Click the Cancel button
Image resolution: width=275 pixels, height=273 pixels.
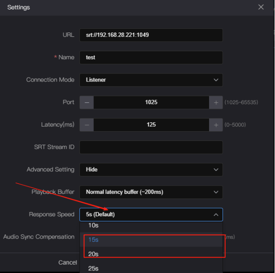[67, 262]
